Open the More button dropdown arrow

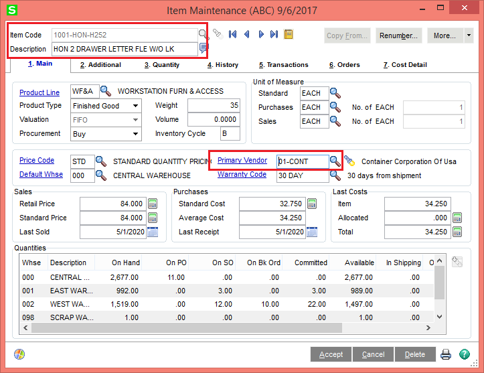coord(469,35)
